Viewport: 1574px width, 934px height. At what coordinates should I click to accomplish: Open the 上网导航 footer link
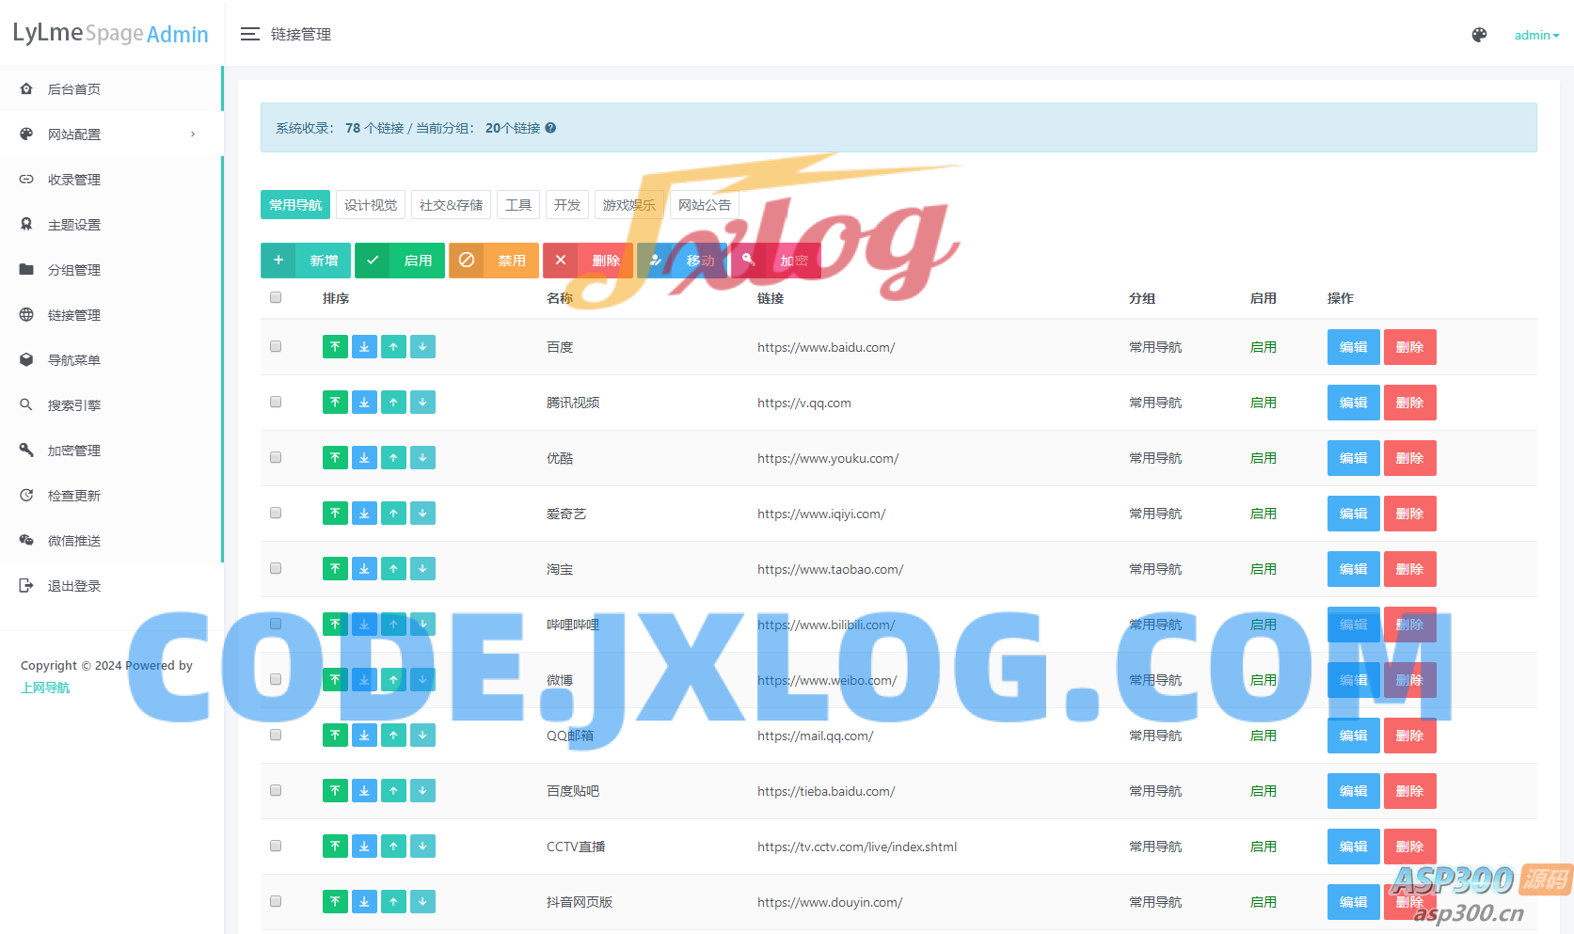tap(45, 688)
